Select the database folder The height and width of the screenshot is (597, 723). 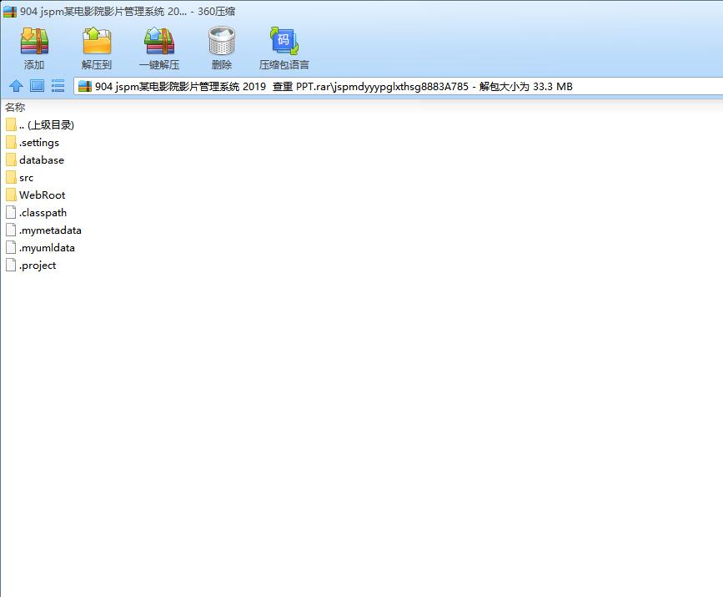click(x=35, y=159)
